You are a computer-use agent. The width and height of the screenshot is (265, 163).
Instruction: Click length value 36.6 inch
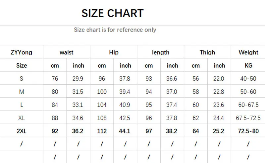(x=172, y=79)
